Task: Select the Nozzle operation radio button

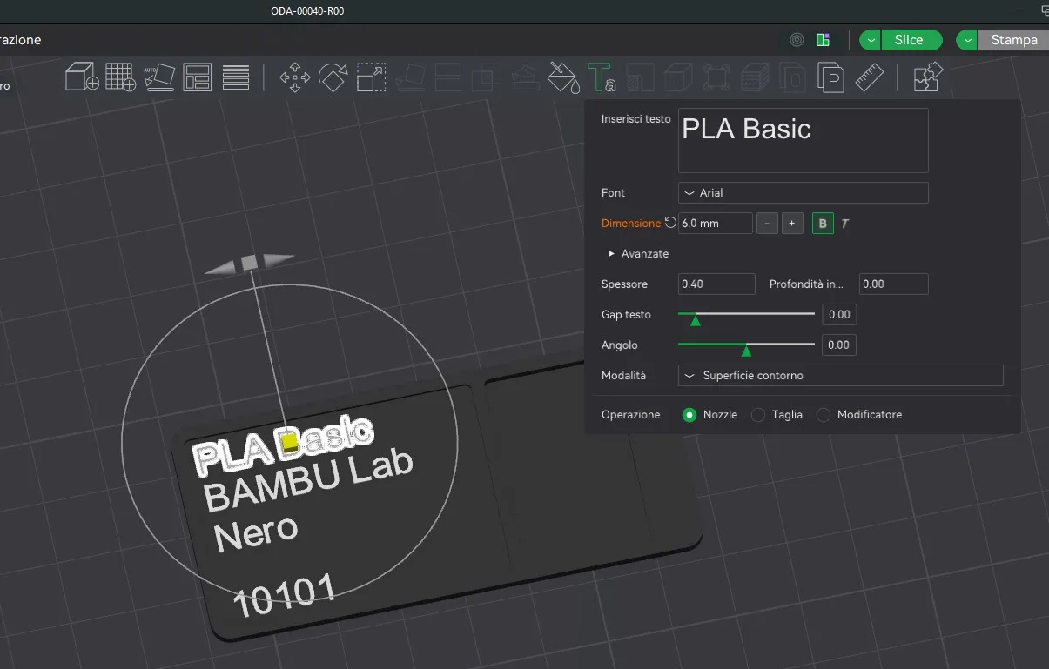Action: [x=689, y=415]
